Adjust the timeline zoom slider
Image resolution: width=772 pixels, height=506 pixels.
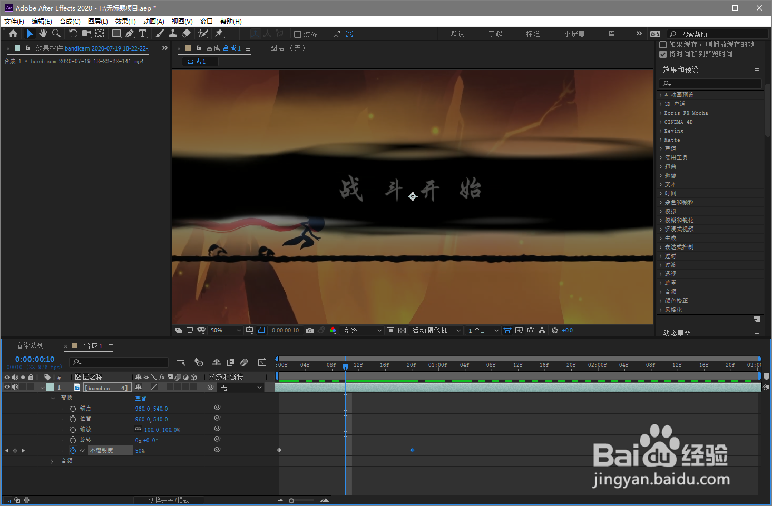click(x=291, y=501)
